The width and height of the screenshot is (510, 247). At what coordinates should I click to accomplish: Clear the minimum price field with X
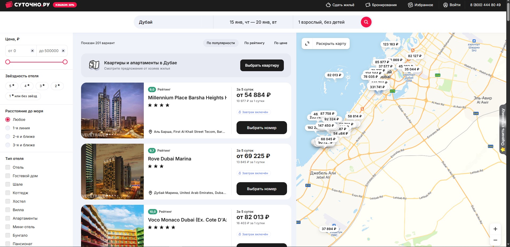click(32, 51)
